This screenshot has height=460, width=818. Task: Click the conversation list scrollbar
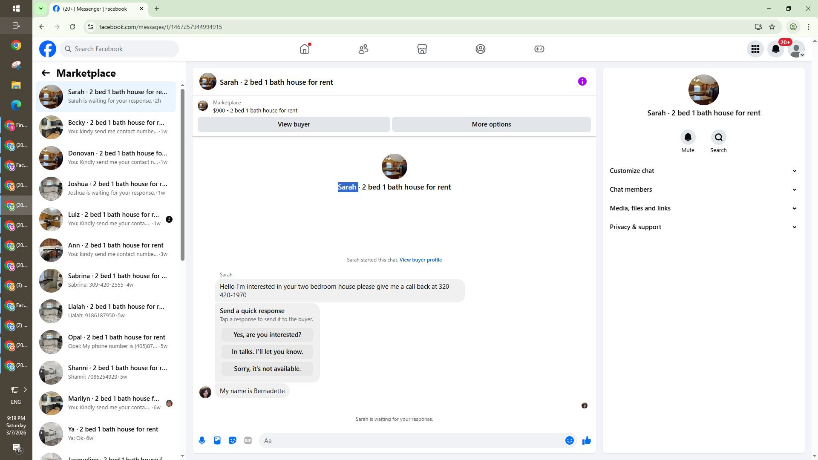tap(182, 175)
